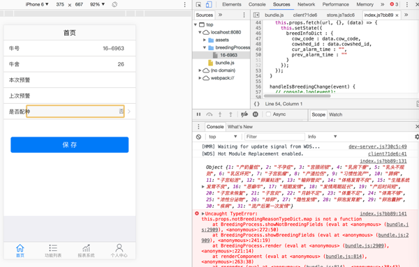The height and width of the screenshot is (267, 419).
Task: Select the 16-6963 file in tree
Action: pos(228,55)
